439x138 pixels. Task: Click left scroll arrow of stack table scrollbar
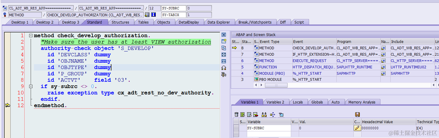[x=256, y=85]
